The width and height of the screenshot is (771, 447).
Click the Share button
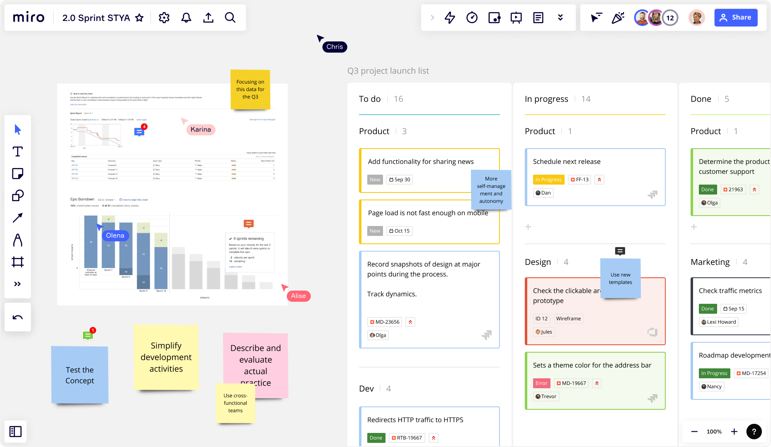coord(736,17)
